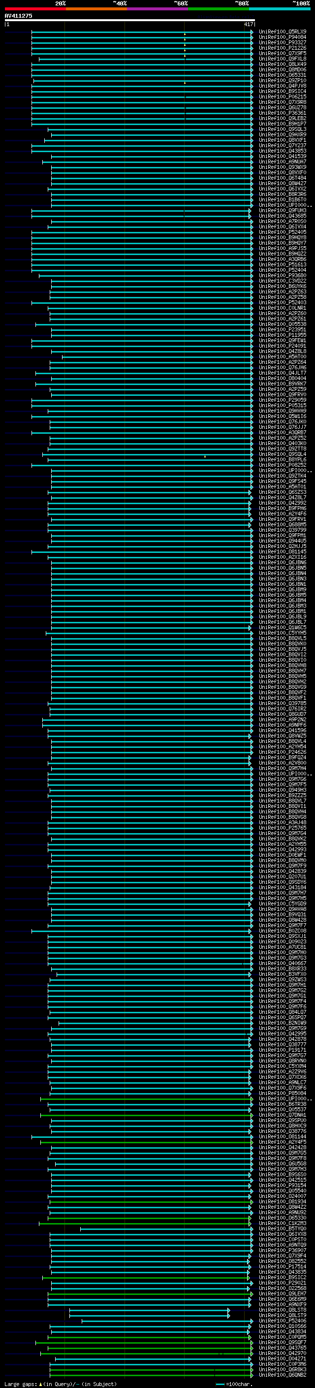
Task: Select hit label UniRef100_A9PJS5
Action: (x=283, y=248)
